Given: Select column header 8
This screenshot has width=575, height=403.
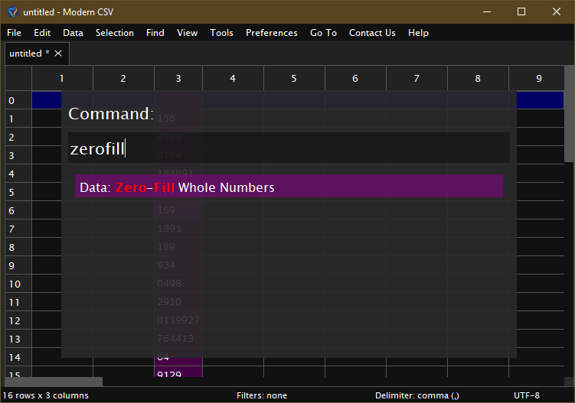Looking at the screenshot, I should (x=478, y=78).
